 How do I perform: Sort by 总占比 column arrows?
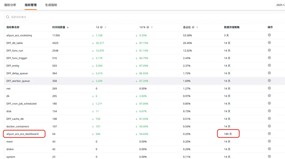197,27
